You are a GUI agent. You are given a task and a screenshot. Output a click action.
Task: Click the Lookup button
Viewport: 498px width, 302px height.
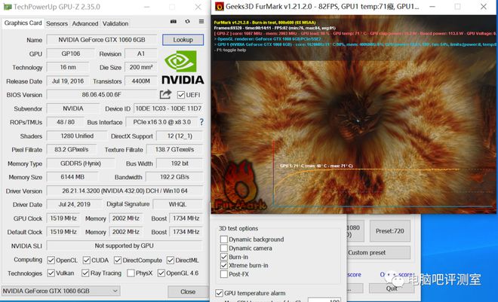183,40
